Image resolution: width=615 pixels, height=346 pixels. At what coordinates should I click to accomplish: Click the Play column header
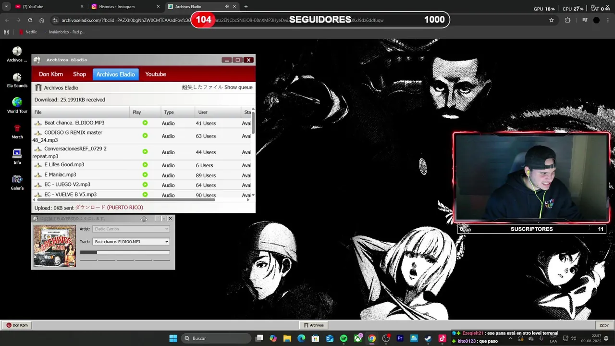(x=146, y=112)
